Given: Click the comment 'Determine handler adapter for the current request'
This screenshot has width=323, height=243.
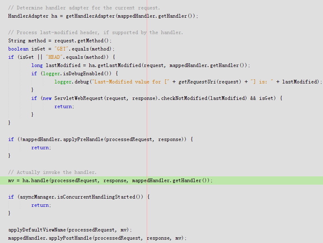Looking at the screenshot, I should pyautogui.click(x=84, y=8).
